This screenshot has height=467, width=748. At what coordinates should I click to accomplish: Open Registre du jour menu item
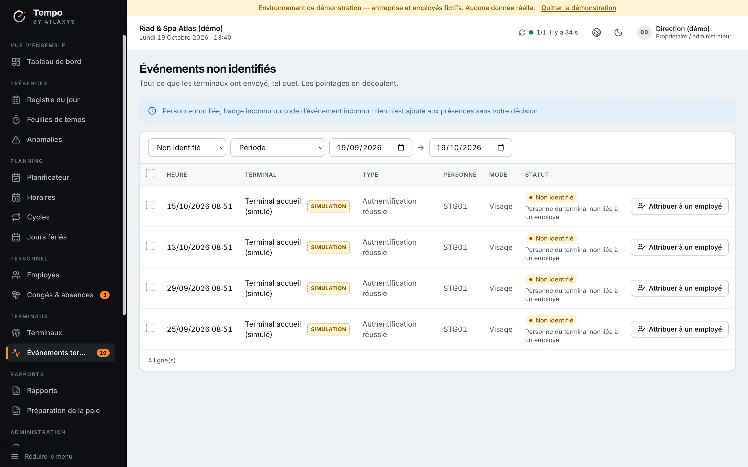click(60, 100)
